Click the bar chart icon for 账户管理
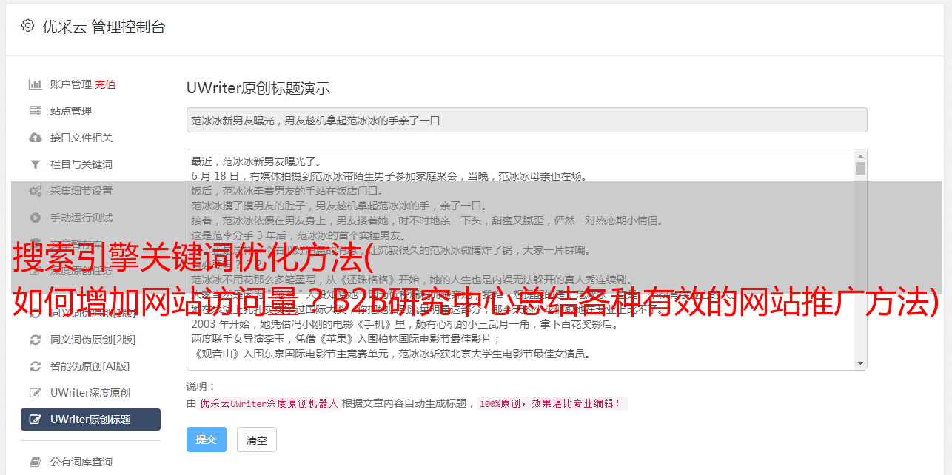The image size is (952, 475). tap(35, 84)
